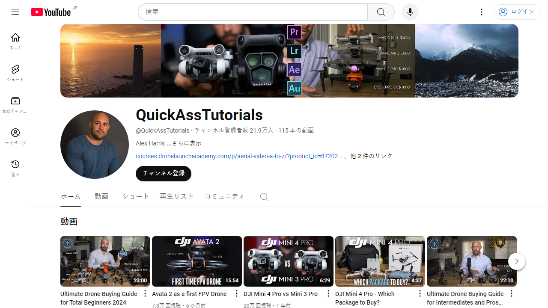548x308 pixels.
Task: Open Avata 2 as a first FPV Drone title
Action: point(189,294)
